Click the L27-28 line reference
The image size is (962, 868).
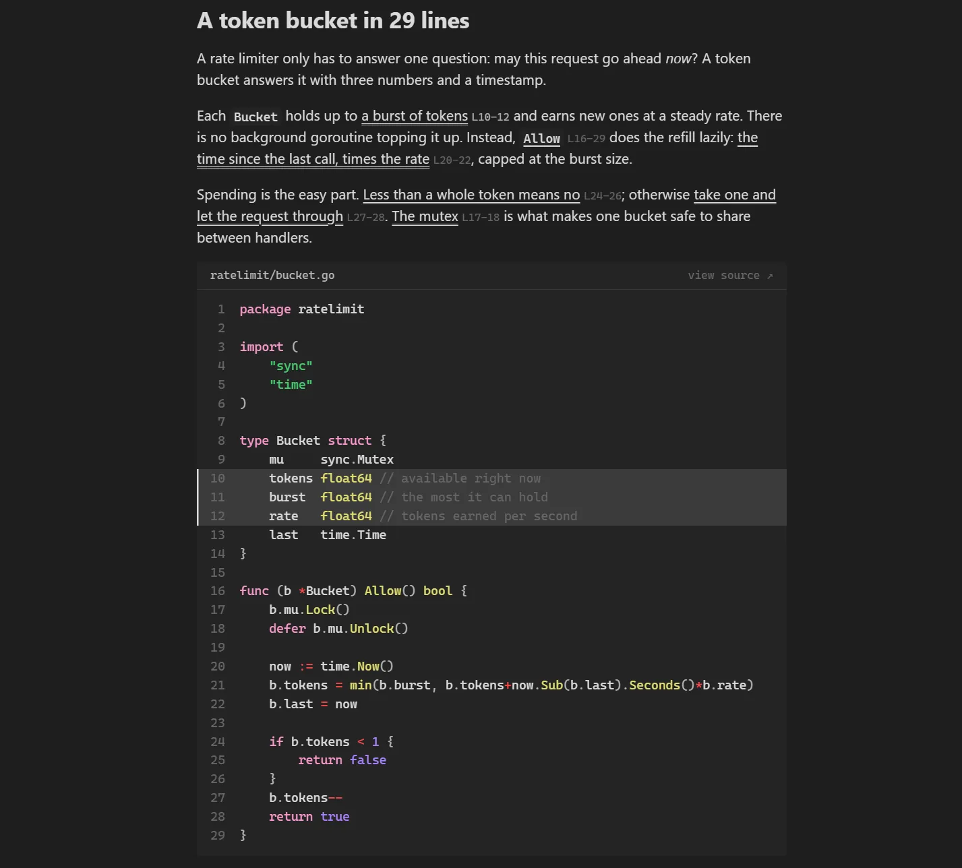tap(366, 218)
